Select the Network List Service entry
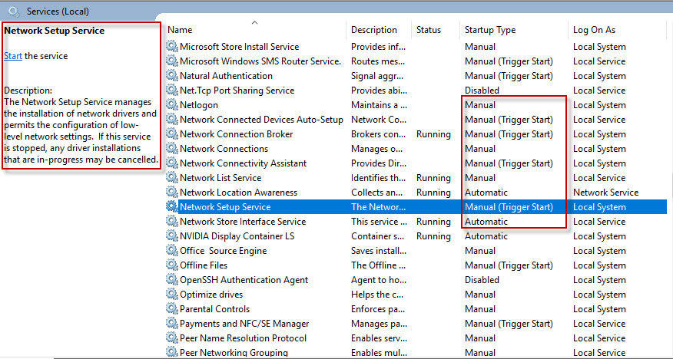673x359 pixels. [220, 178]
